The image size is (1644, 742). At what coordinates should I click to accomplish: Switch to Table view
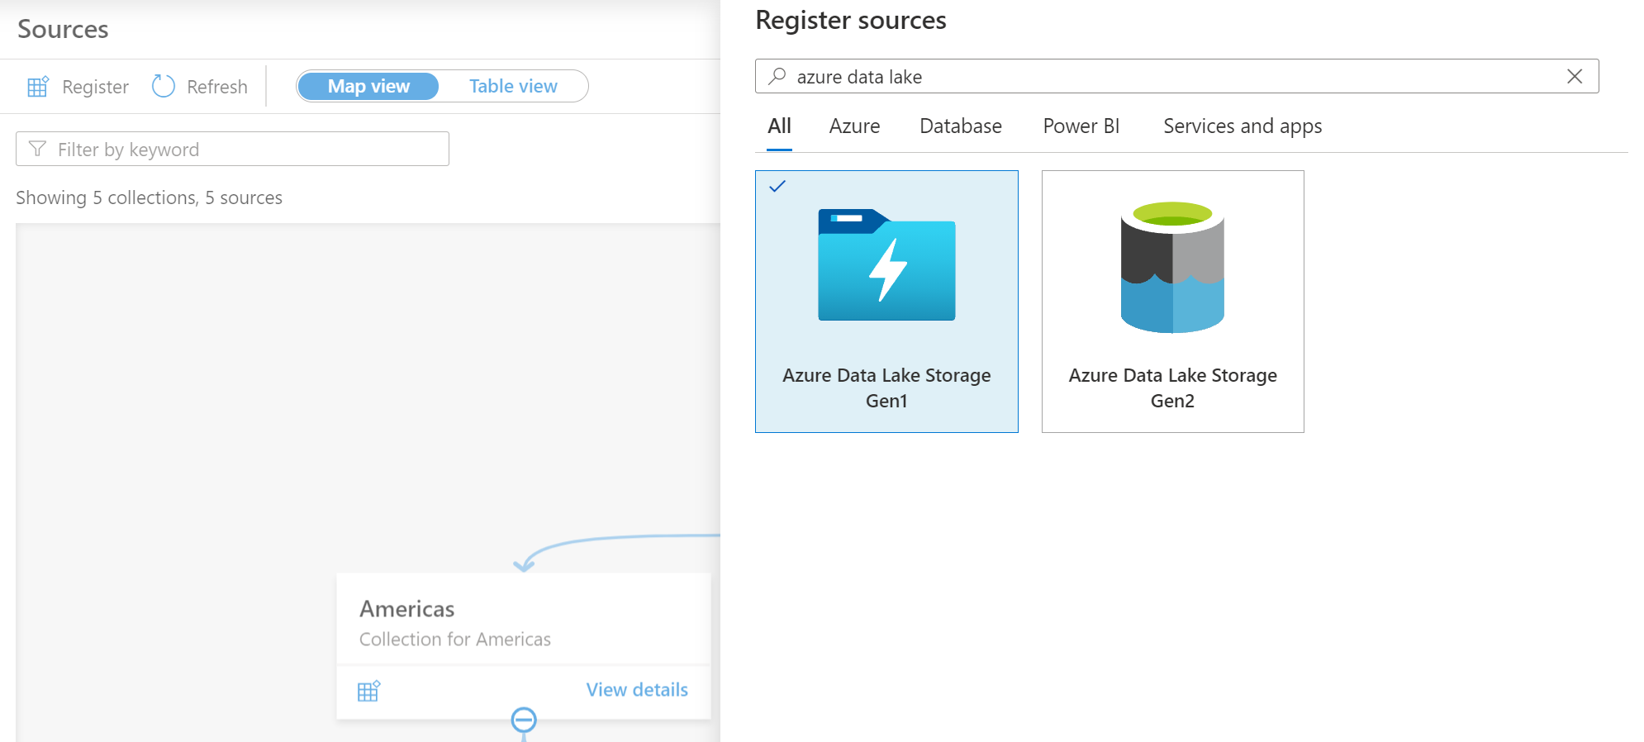pyautogui.click(x=513, y=86)
